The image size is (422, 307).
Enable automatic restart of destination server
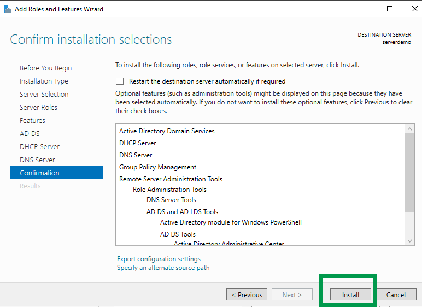click(x=120, y=81)
